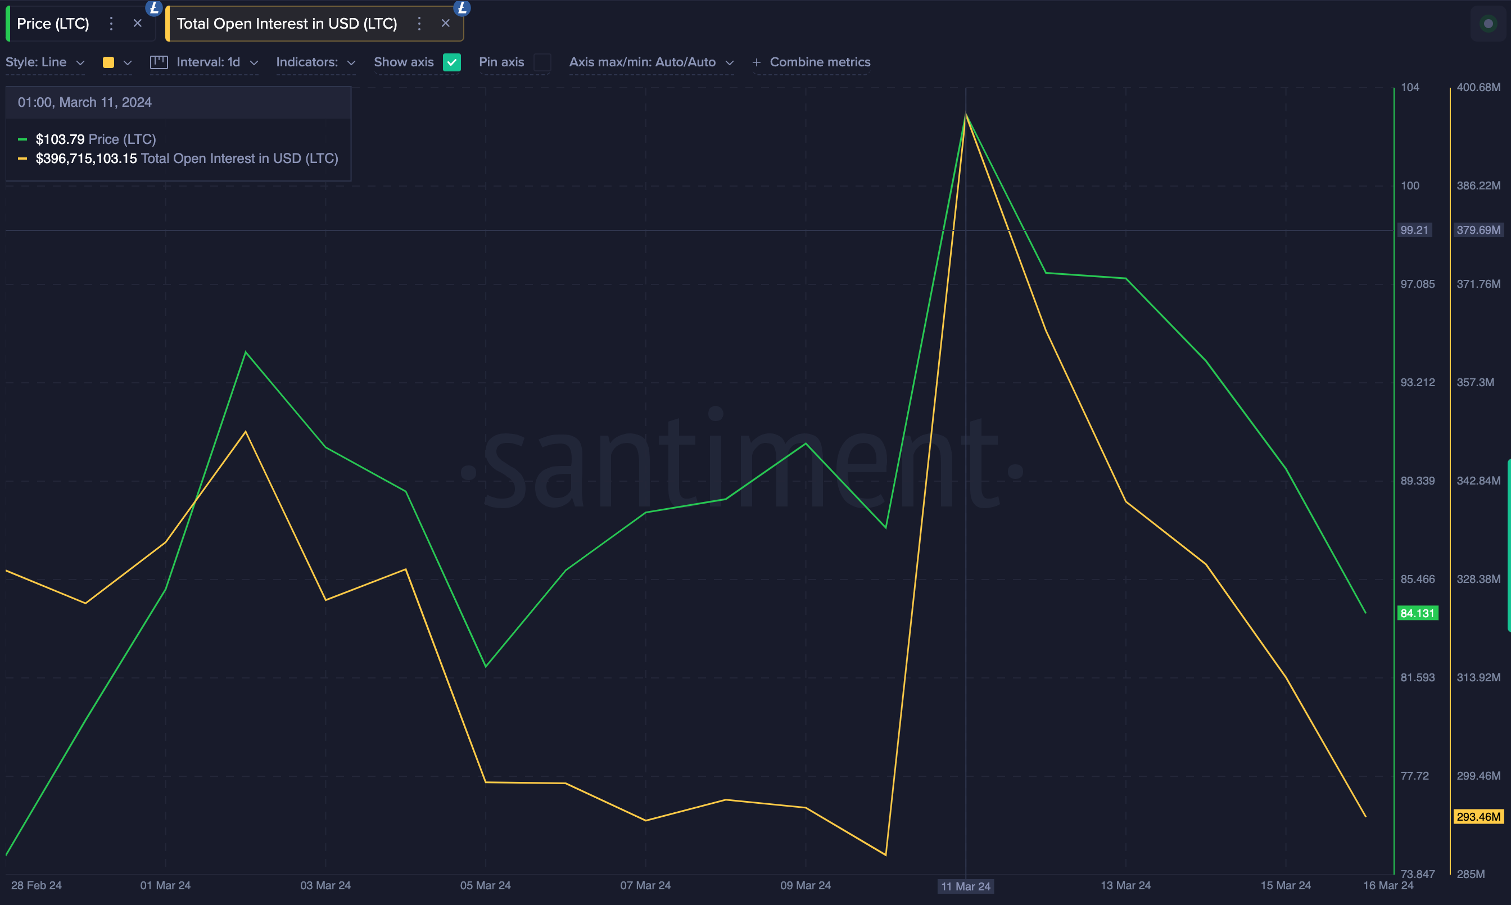Click Combine metrics button

[x=820, y=62]
